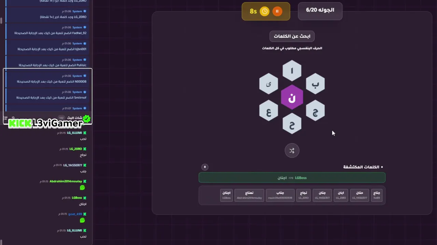The width and height of the screenshot is (437, 245).
Task: Select the found word card جناح
Action: click(x=377, y=195)
